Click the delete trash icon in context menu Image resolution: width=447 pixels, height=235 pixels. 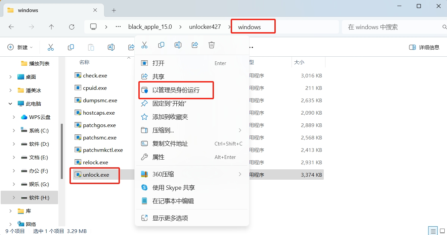[x=212, y=45]
